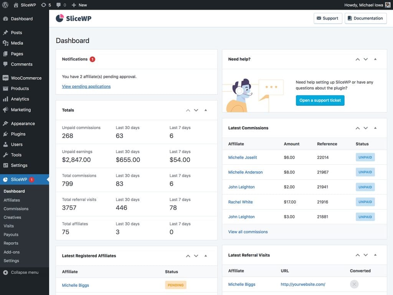The image size is (393, 295).
Task: Select the Plugins icon in the sidebar
Action: coord(5,134)
